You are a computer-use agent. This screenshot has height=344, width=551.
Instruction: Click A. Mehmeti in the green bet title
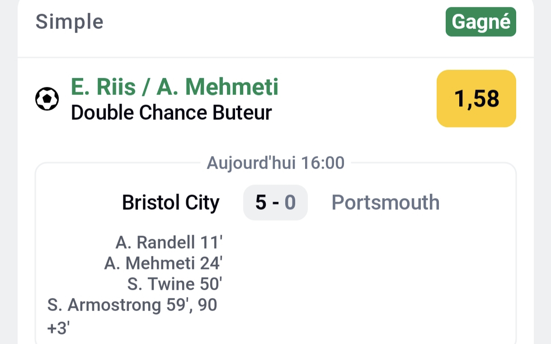coord(217,87)
